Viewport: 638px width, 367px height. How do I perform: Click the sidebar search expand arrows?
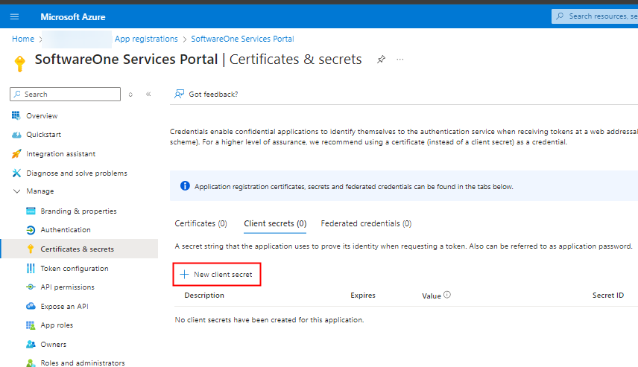(x=131, y=95)
